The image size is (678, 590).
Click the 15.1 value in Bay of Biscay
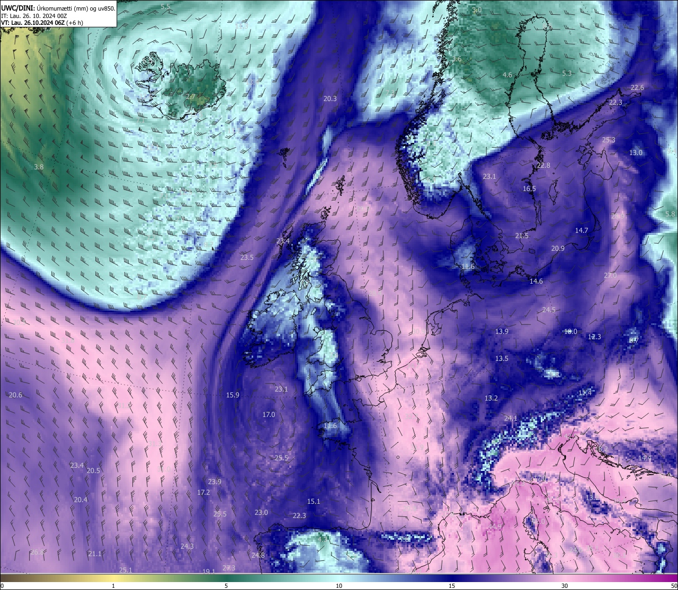314,501
